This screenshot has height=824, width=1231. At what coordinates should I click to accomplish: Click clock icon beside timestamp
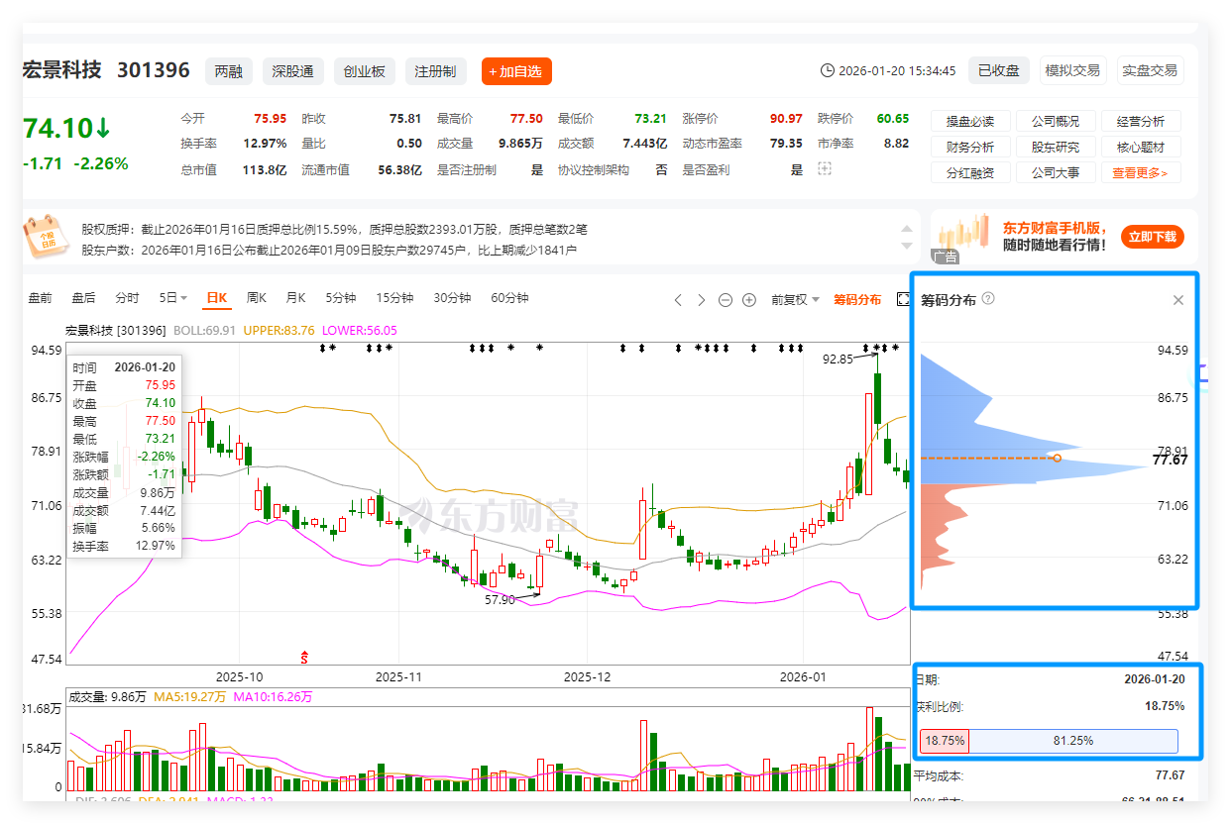828,70
